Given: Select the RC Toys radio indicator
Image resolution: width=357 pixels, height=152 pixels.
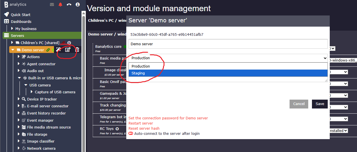Looking at the screenshot, I should (117, 129).
